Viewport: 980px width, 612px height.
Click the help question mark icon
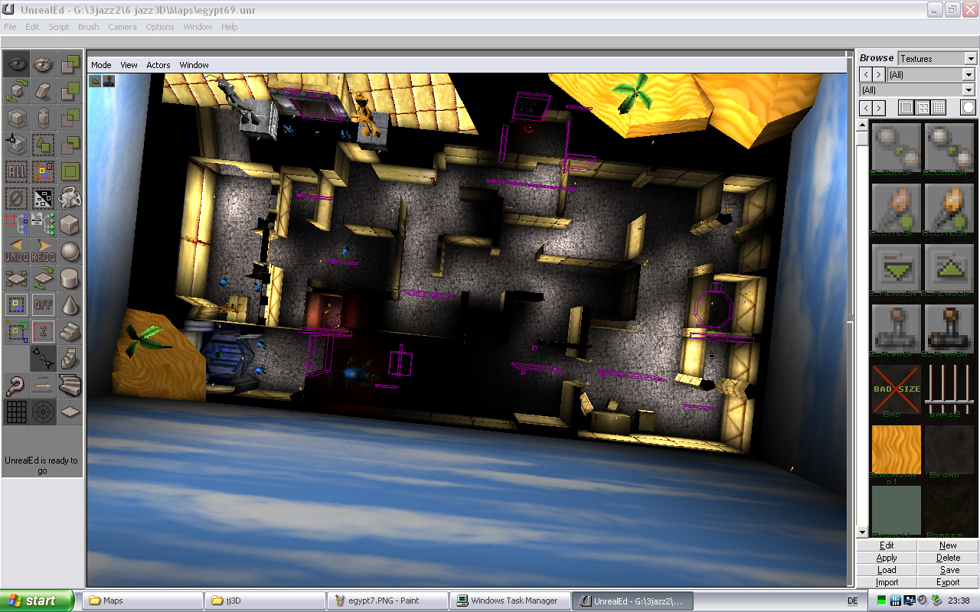16,386
